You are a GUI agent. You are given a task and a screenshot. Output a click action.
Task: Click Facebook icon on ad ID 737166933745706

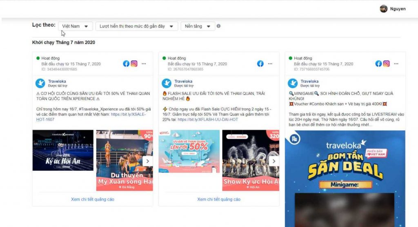[378, 64]
